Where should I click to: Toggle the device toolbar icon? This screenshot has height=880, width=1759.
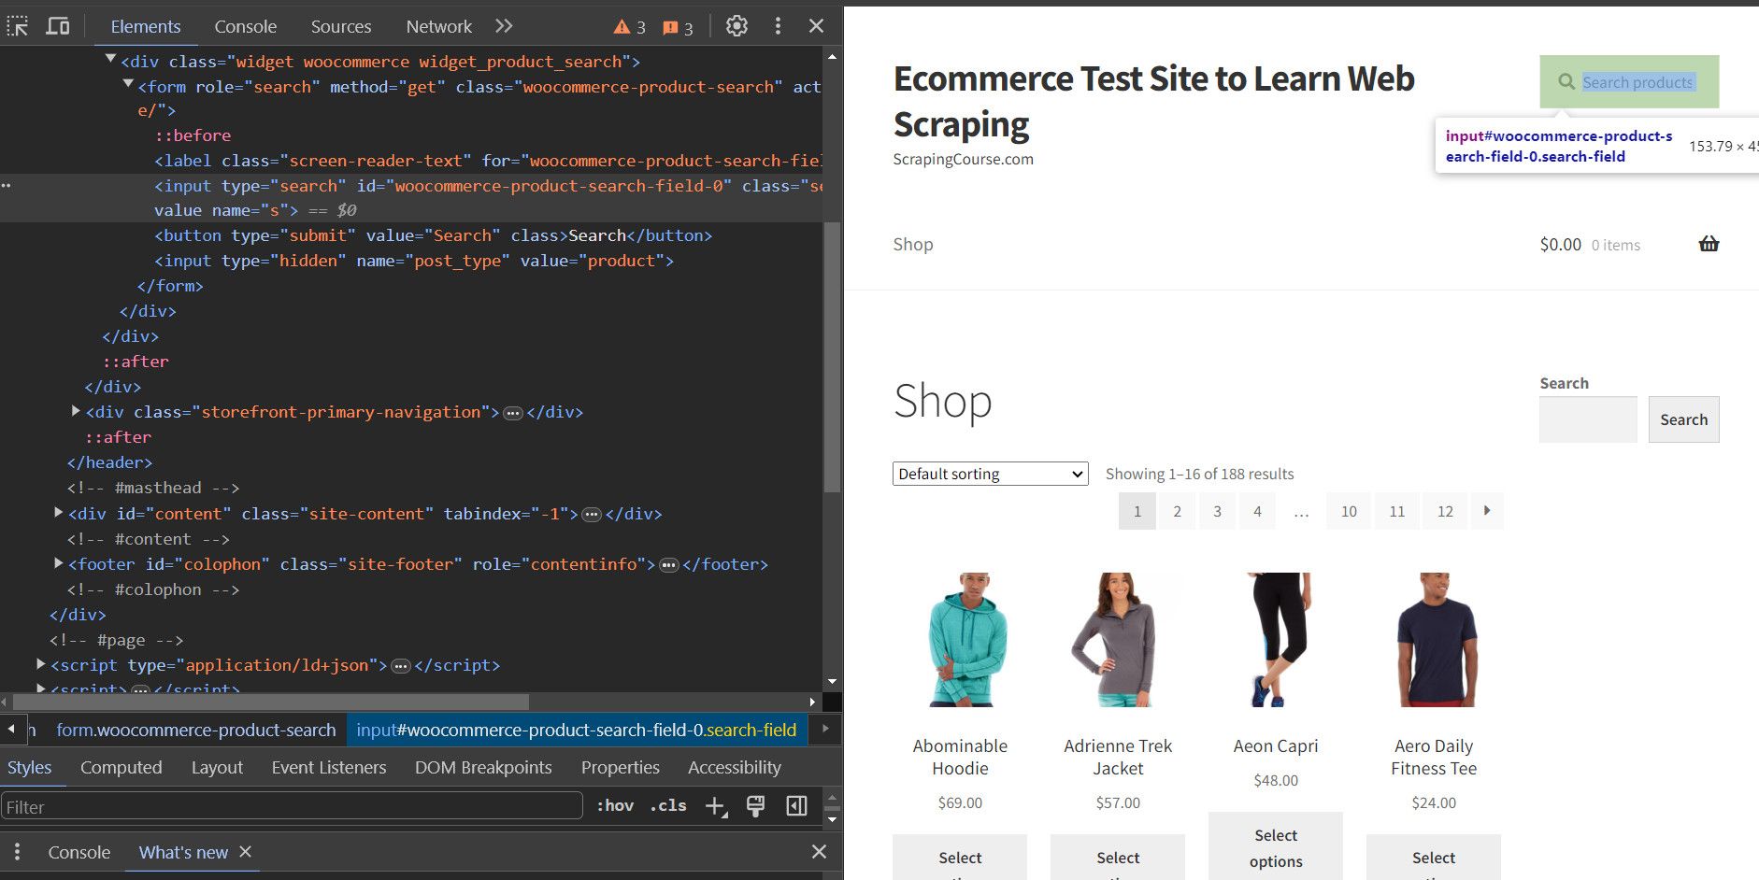coord(58,26)
